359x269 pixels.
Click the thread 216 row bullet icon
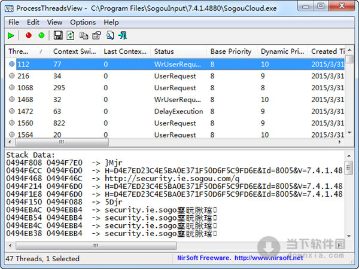(12, 76)
